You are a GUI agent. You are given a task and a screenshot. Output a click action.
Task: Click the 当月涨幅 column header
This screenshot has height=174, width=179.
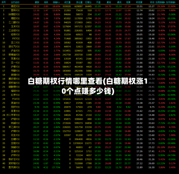171,2
